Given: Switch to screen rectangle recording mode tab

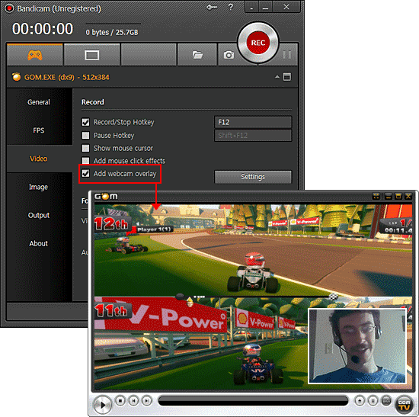Looking at the screenshot, I should [x=91, y=55].
